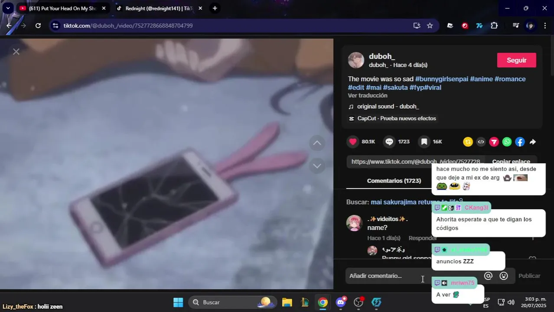Bookmark this page with the star
The height and width of the screenshot is (312, 554).
(x=430, y=26)
